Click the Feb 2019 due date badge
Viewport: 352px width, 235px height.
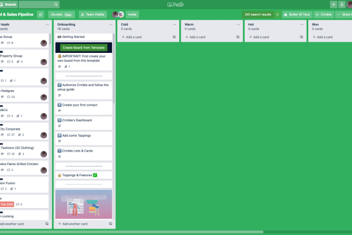[x=7, y=205]
